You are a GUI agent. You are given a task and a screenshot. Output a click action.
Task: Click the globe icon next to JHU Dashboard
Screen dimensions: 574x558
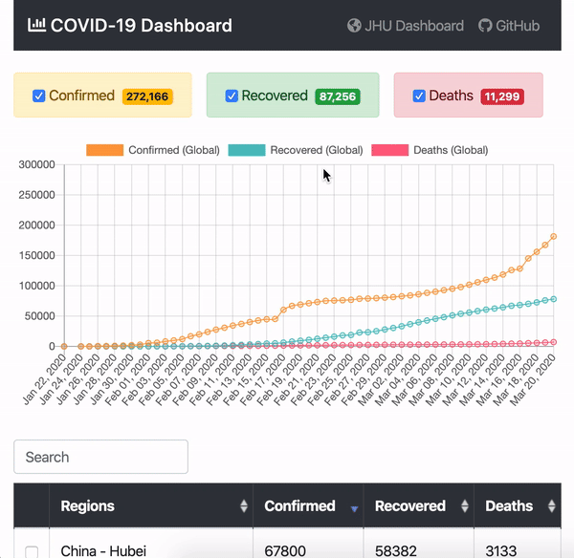(354, 26)
